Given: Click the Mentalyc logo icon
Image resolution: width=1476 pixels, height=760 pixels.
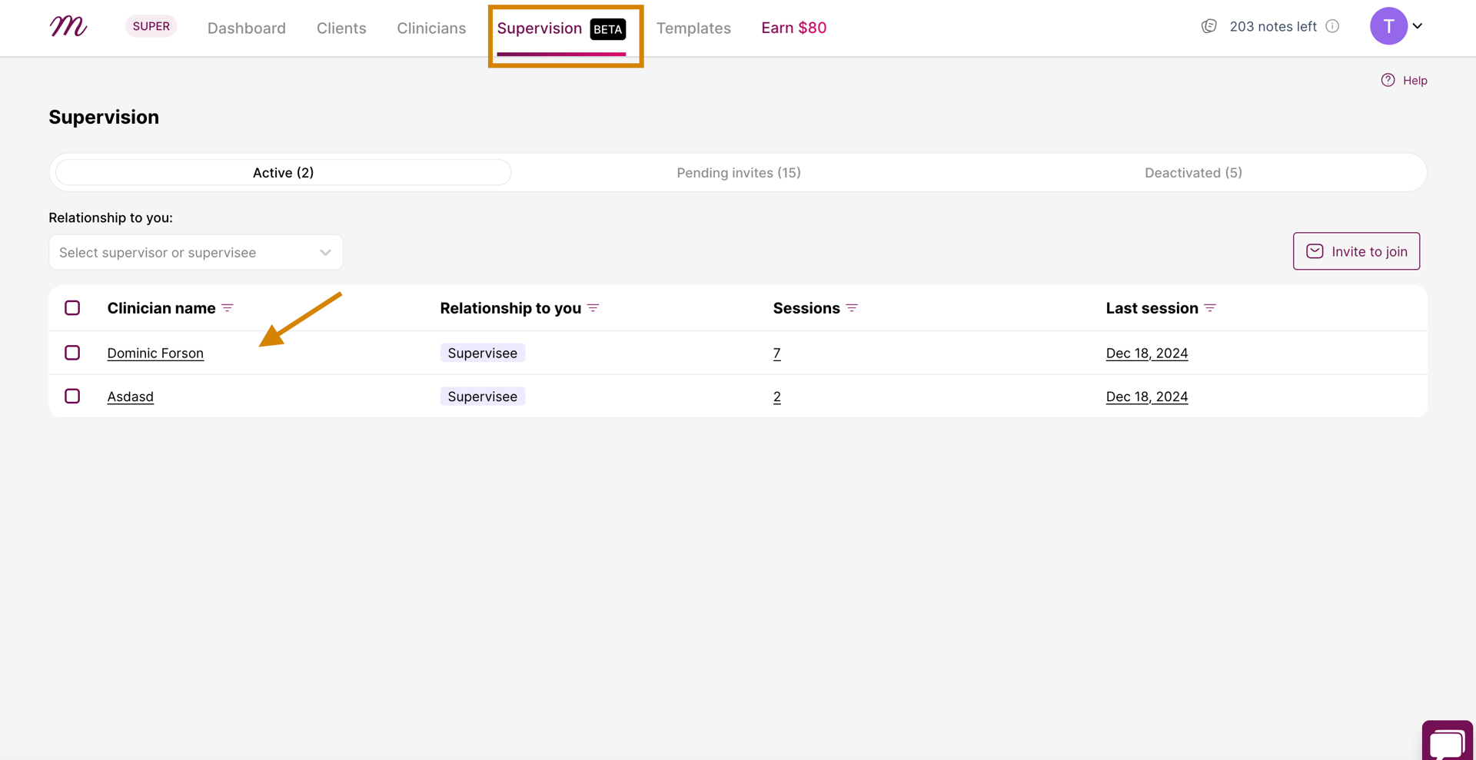Looking at the screenshot, I should point(68,26).
